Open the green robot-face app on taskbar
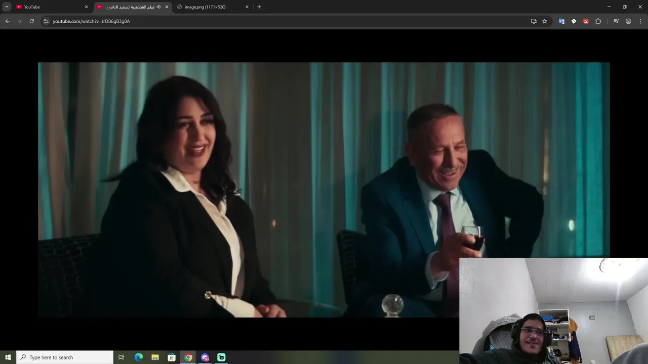648x364 pixels. pyautogui.click(x=221, y=357)
